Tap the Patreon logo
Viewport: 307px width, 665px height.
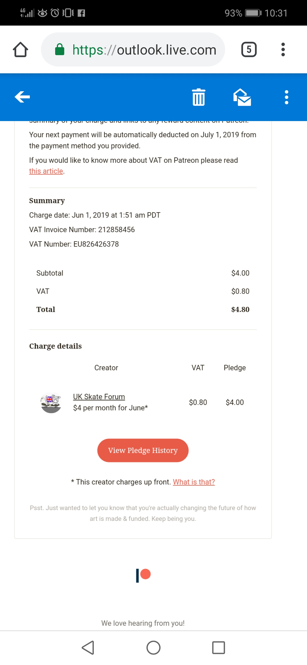pos(143,575)
